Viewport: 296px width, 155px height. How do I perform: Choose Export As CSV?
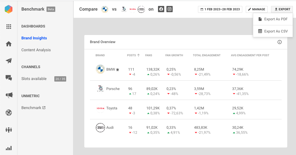click(273, 31)
